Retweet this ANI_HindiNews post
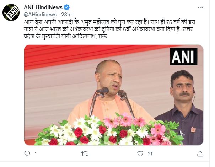215x167 pixels. [x=85, y=154]
